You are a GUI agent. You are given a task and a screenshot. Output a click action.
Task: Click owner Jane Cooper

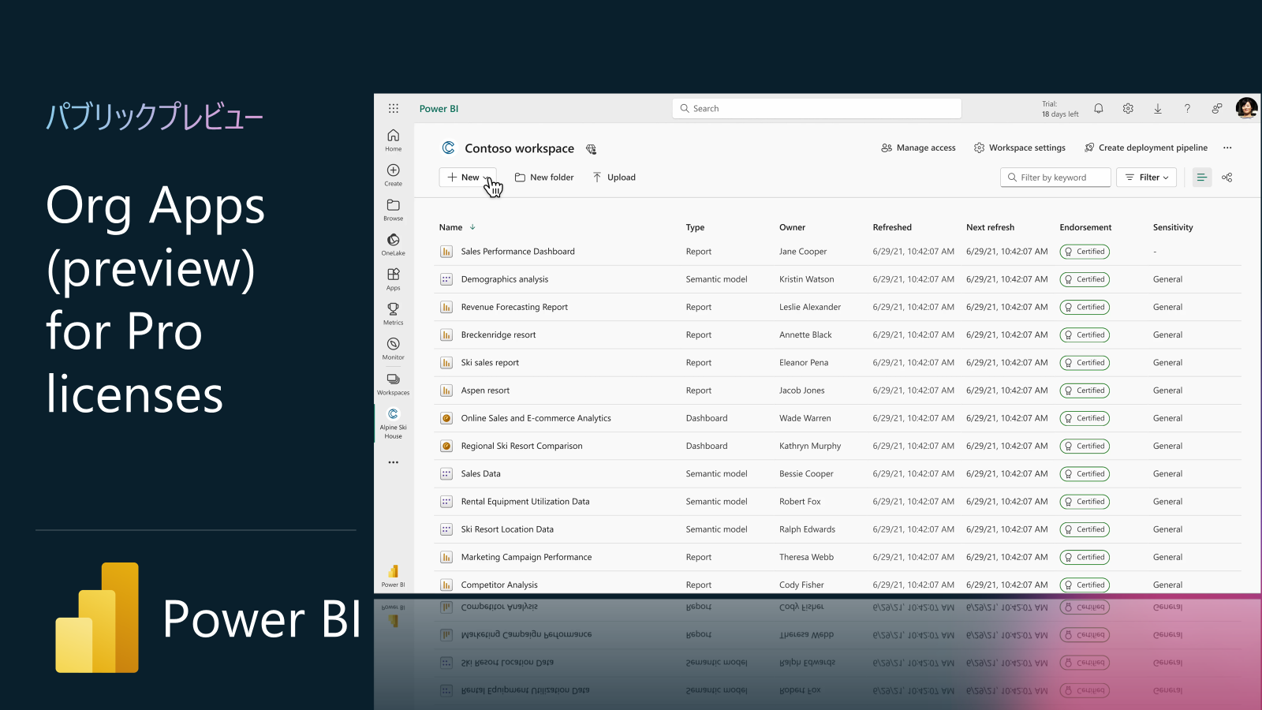803,252
